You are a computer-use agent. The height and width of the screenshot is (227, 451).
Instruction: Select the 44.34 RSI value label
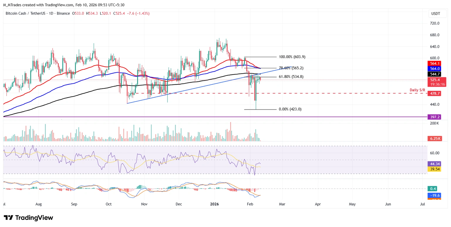pos(435,164)
